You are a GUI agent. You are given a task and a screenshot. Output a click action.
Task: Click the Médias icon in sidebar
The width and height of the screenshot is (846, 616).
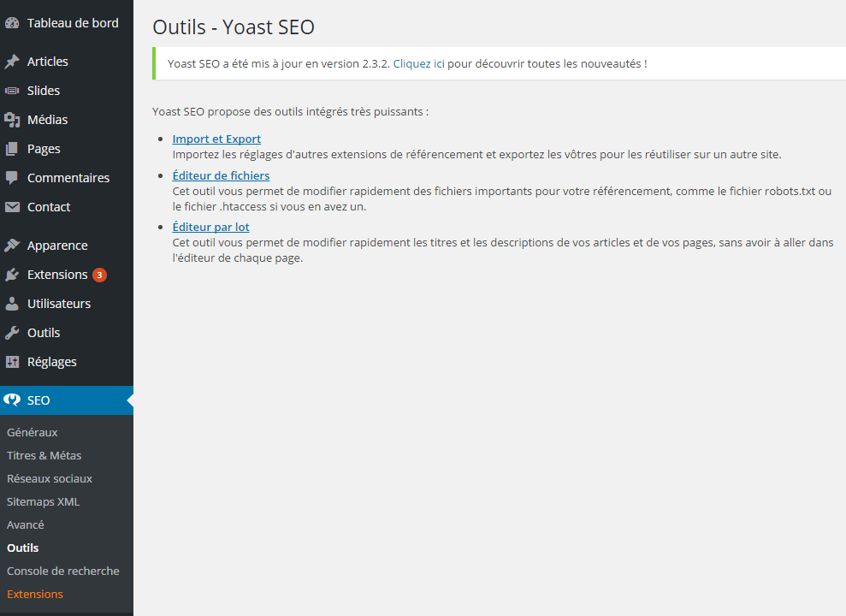[12, 120]
